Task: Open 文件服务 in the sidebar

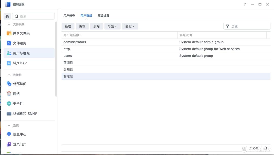Action: pyautogui.click(x=29, y=43)
